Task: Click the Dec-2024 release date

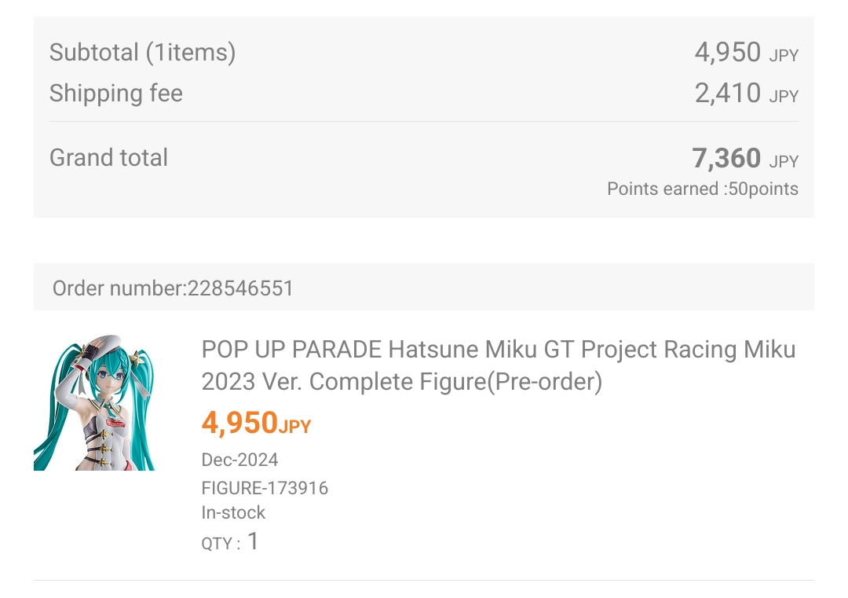Action: tap(239, 460)
